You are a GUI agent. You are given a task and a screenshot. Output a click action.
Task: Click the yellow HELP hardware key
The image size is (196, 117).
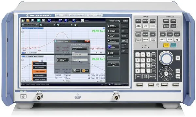coord(166,45)
